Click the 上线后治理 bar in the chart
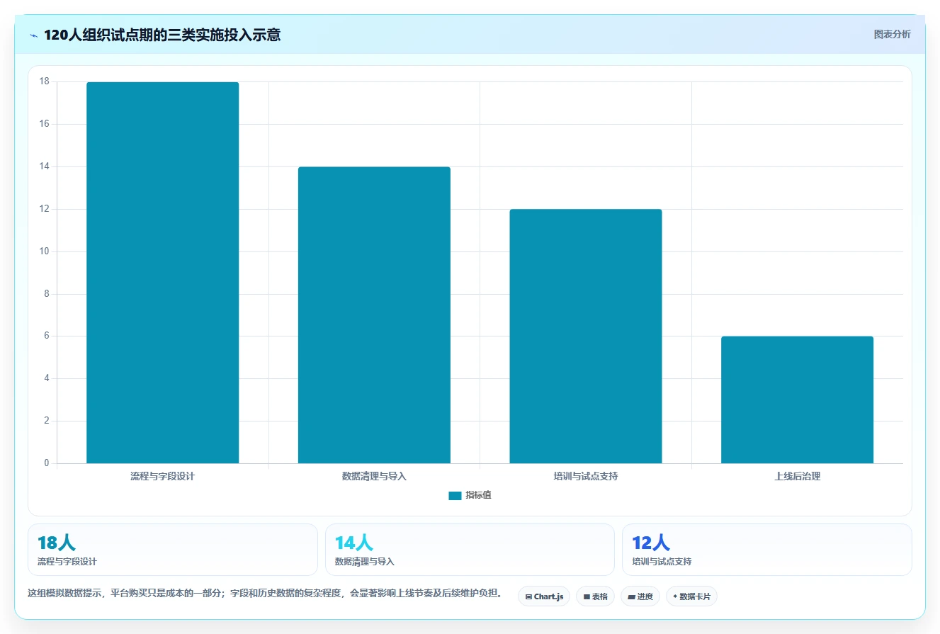 [798, 400]
